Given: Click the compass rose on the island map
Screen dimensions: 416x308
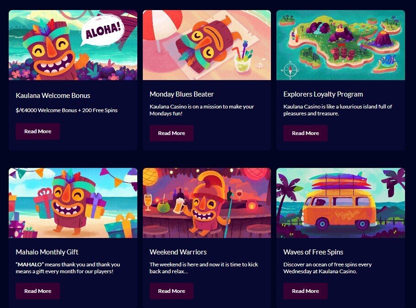Looking at the screenshot, I should [290, 70].
